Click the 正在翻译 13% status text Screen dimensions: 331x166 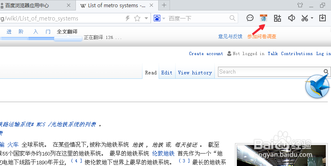(103, 37)
